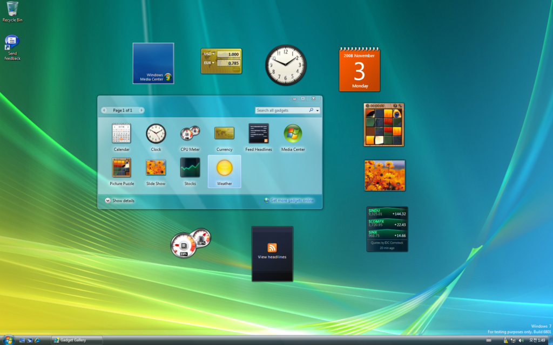
Task: Select the Clock gadget in the gallery
Action: (x=156, y=137)
